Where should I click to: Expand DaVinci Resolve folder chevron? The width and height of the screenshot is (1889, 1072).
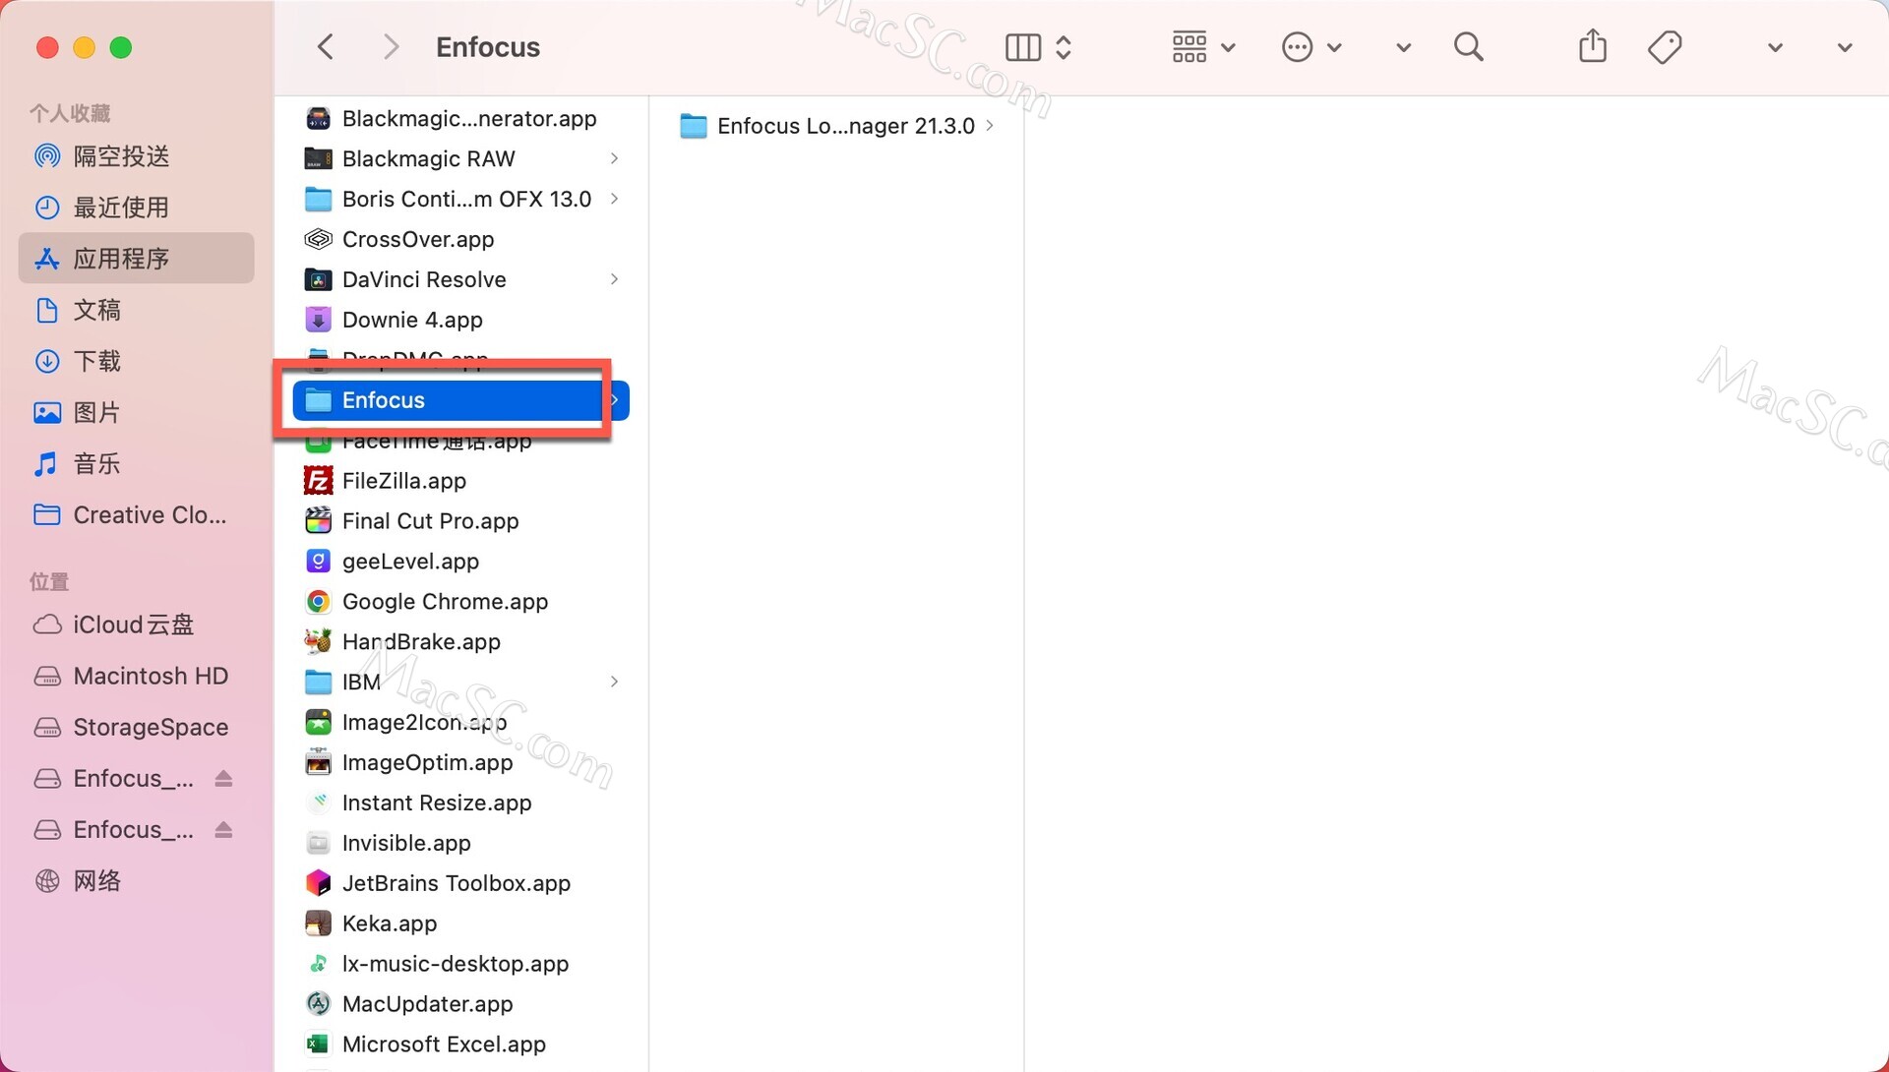point(614,279)
